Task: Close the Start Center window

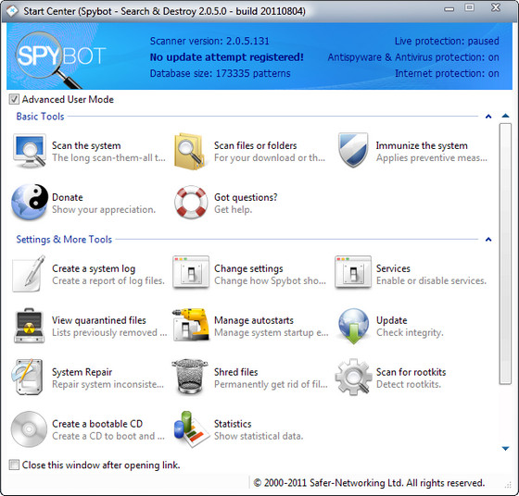Action: point(496,7)
